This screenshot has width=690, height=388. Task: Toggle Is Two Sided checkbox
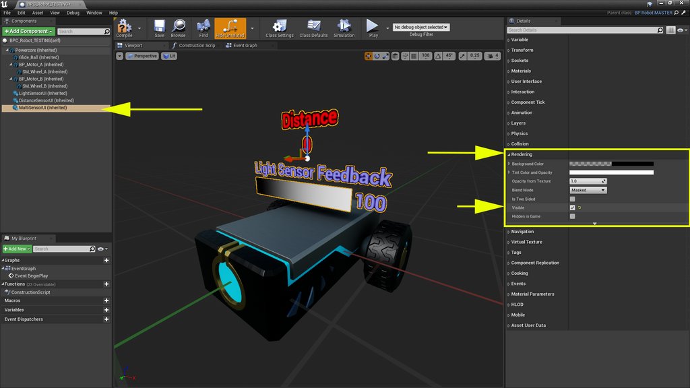click(x=573, y=199)
